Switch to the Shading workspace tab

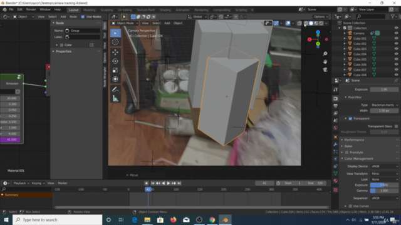[x=165, y=10]
